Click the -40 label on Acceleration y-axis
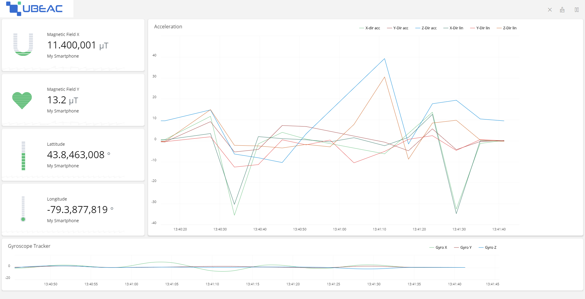 coord(154,223)
